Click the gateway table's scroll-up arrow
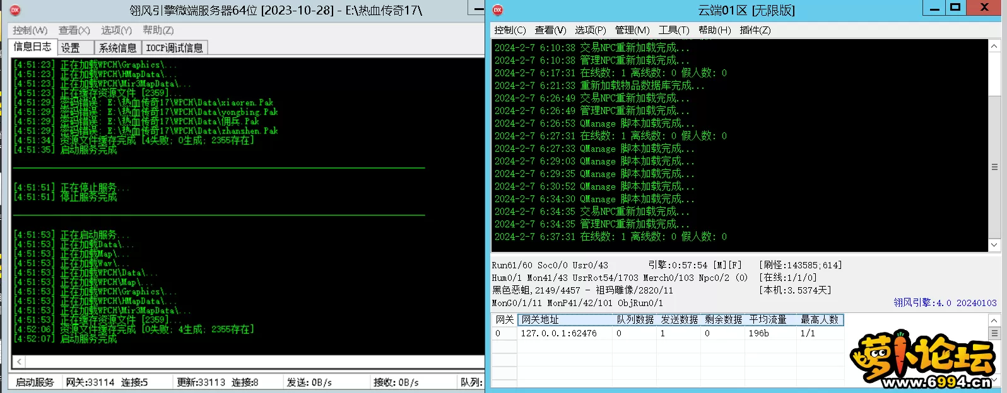1007x393 pixels. point(994,320)
